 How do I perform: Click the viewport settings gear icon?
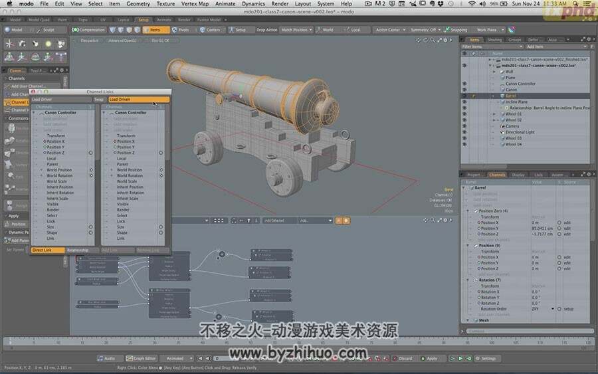click(445, 40)
